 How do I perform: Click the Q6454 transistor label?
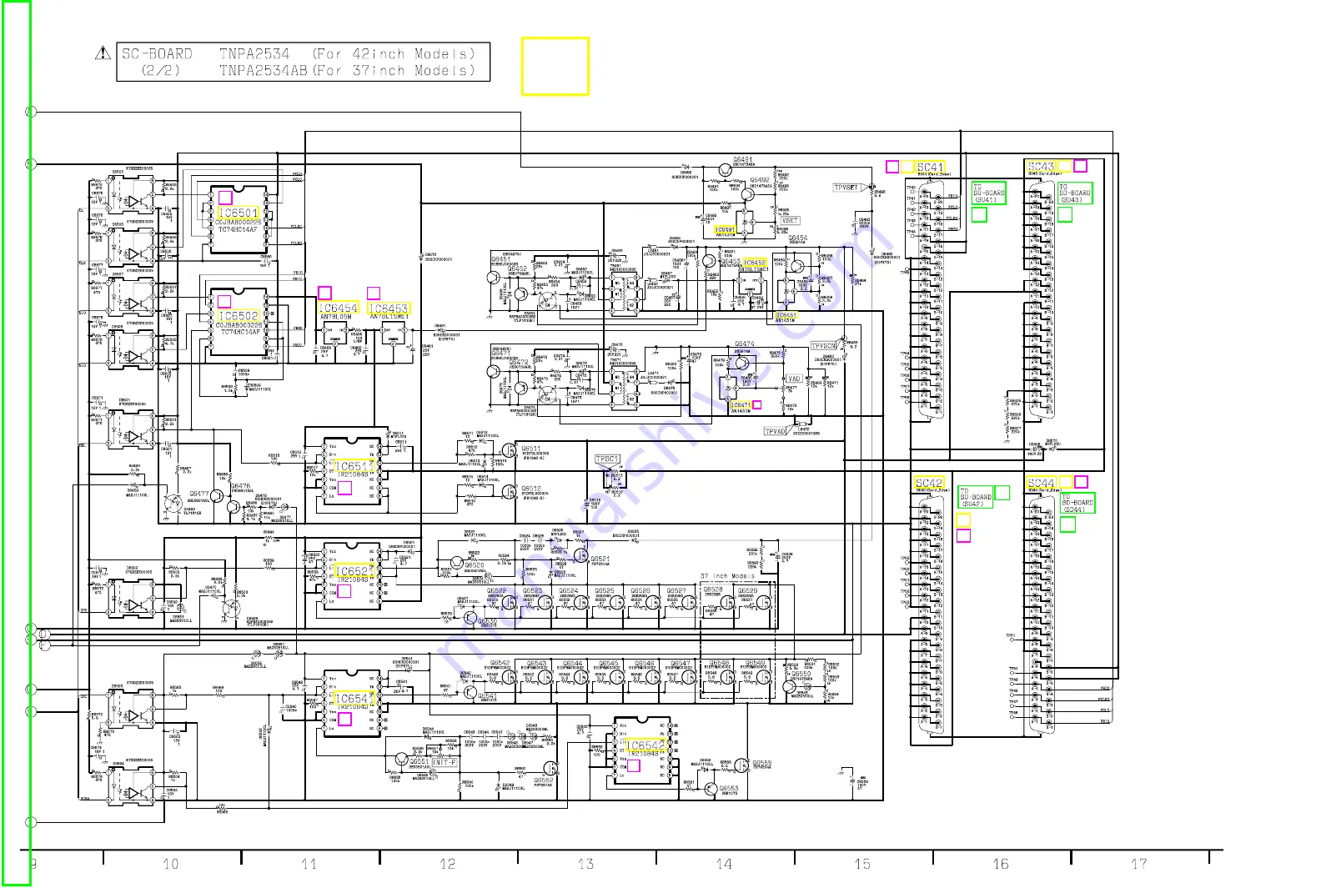coord(798,238)
